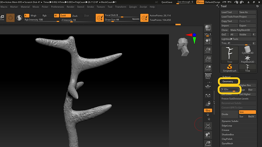The height and width of the screenshot is (147, 262).
Task: Click the head camera orientation widget
Action: (183, 47)
